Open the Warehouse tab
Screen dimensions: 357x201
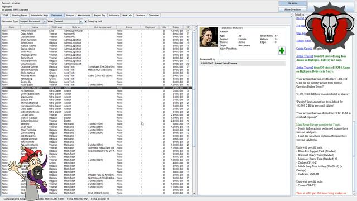(x=84, y=15)
